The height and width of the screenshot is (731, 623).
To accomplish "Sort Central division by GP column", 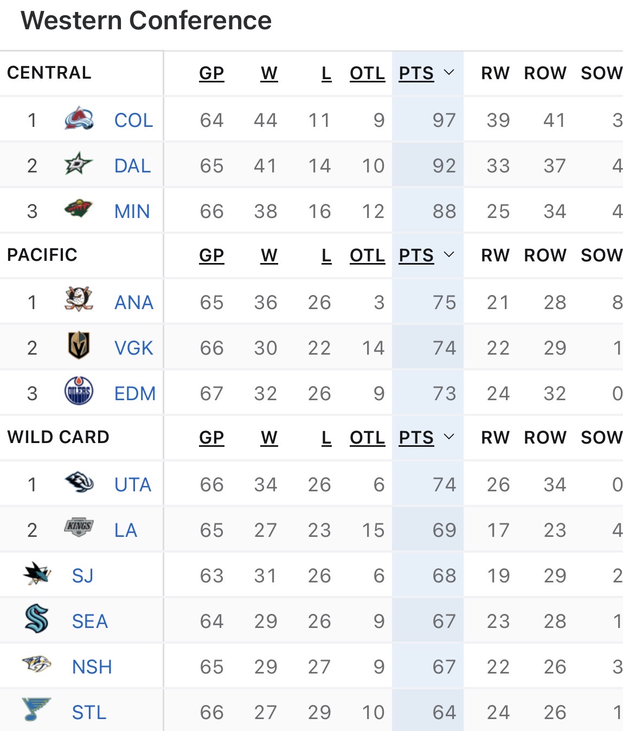I will coord(211,73).
